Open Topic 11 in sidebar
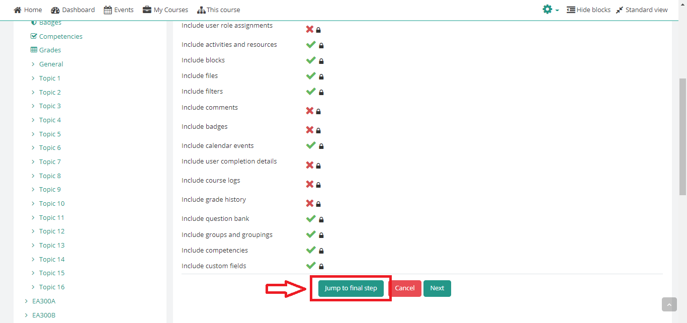Viewport: 687px width, 323px height. click(x=52, y=217)
